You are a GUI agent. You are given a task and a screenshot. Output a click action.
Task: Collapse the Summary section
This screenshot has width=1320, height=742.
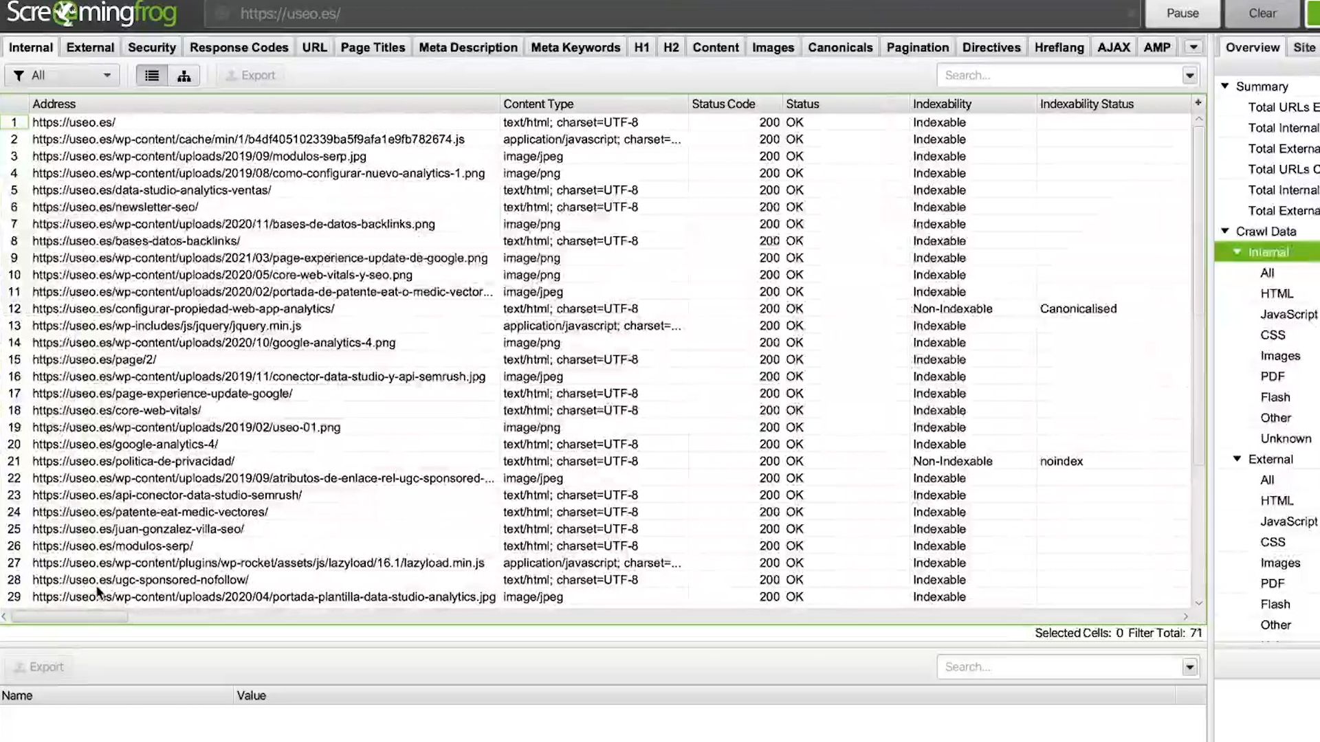pyautogui.click(x=1225, y=86)
